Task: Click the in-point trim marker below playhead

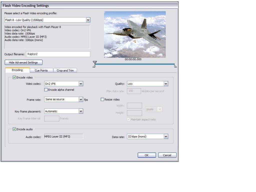Action: pyautogui.click(x=94, y=66)
